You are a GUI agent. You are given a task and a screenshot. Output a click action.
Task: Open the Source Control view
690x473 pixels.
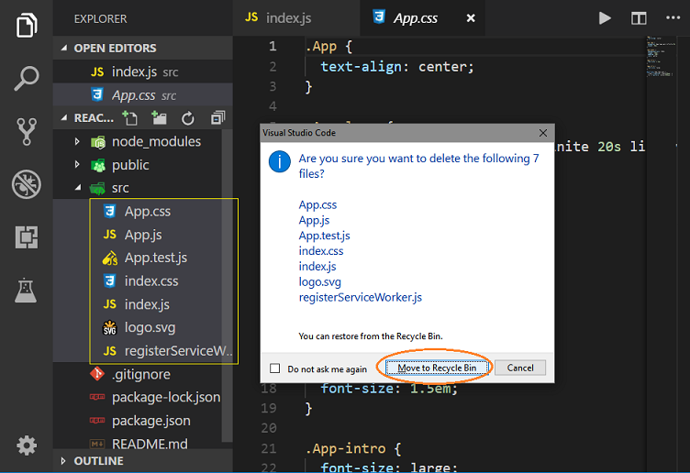point(27,131)
